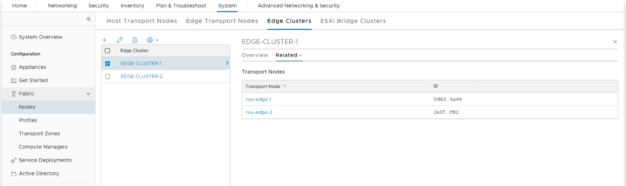
Task: Open the Networking top menu
Action: point(62,6)
